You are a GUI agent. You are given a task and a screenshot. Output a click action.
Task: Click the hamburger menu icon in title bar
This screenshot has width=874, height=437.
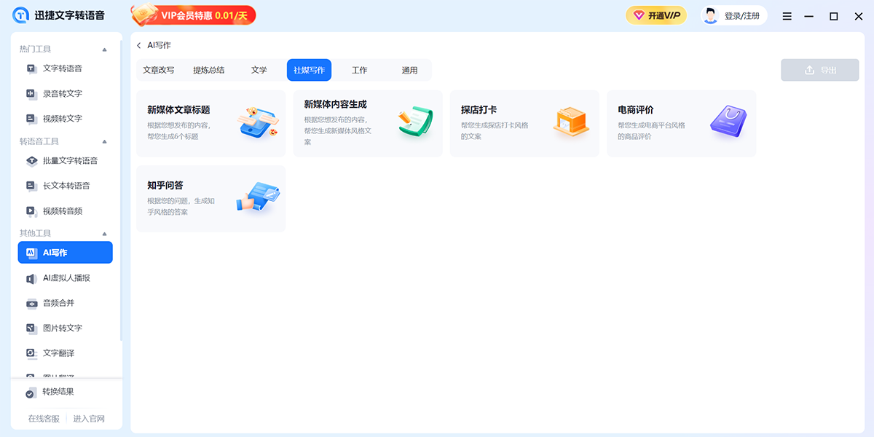(x=787, y=16)
